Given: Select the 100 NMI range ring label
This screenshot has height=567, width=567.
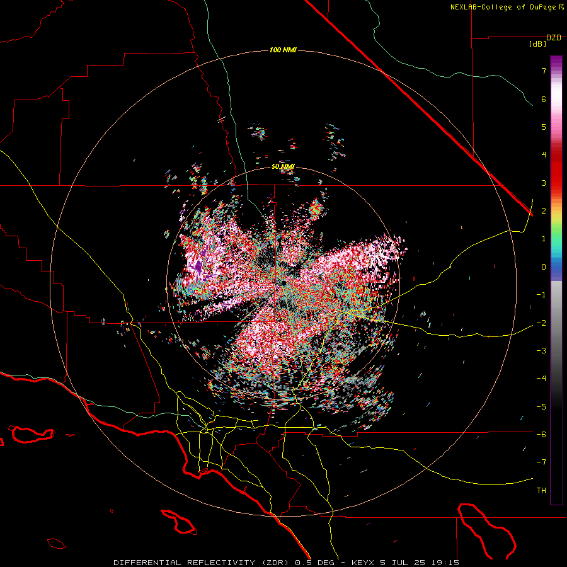Looking at the screenshot, I should tap(283, 50).
